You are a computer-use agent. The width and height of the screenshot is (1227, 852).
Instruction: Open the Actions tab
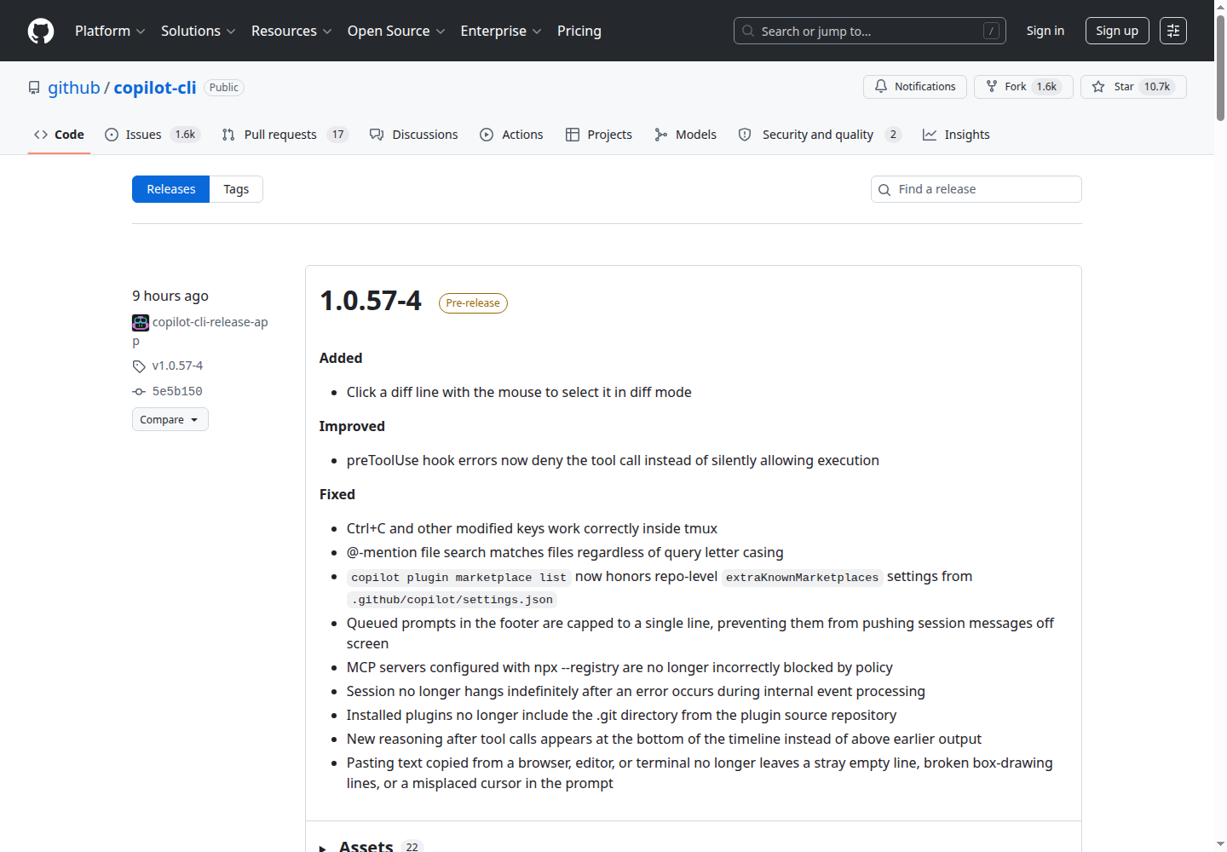tap(511, 135)
